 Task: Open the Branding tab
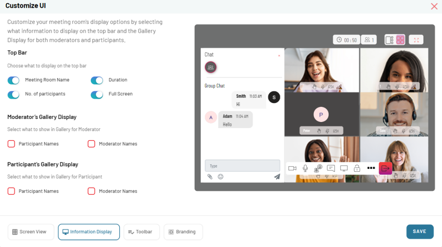183,232
